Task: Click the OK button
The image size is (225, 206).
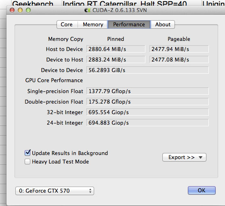Action: click(x=202, y=190)
